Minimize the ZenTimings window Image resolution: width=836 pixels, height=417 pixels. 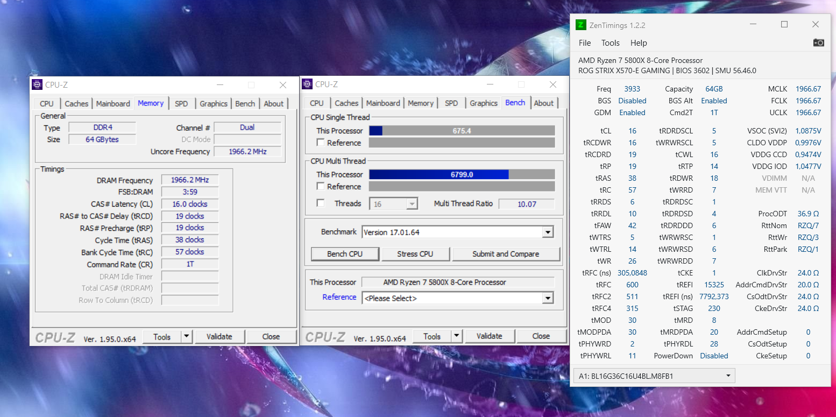click(753, 24)
